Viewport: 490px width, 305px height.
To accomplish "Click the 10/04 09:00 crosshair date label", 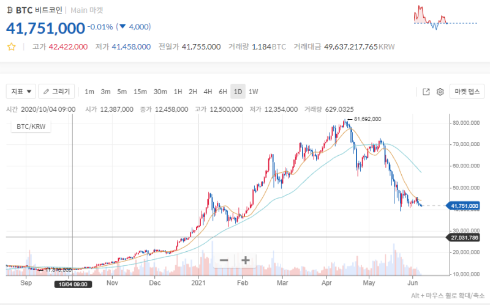I will 73,284.
